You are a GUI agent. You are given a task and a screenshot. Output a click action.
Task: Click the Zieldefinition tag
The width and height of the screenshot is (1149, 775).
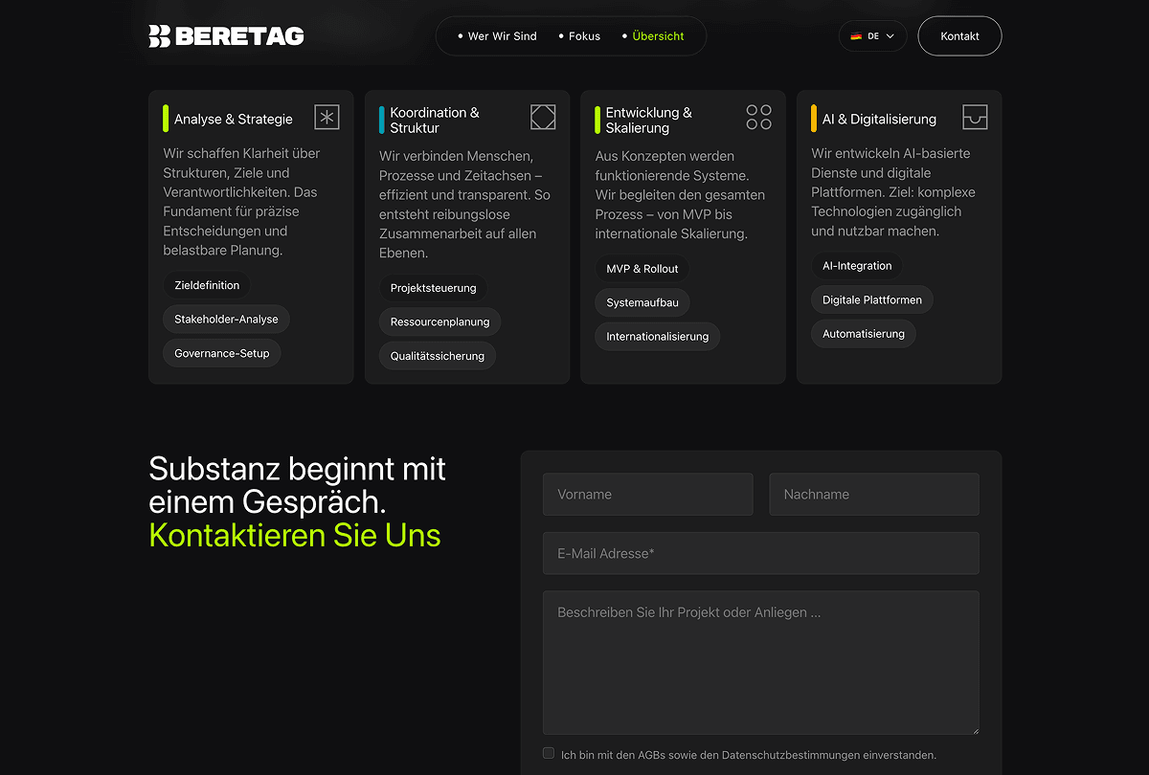(207, 285)
